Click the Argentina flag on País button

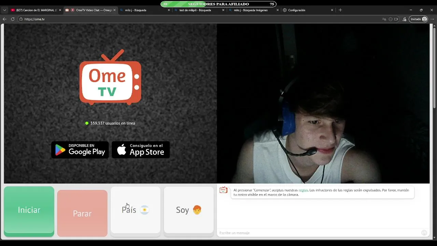point(144,210)
